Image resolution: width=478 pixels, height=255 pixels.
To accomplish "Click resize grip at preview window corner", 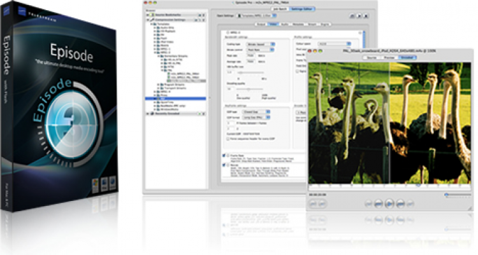I will [471, 208].
